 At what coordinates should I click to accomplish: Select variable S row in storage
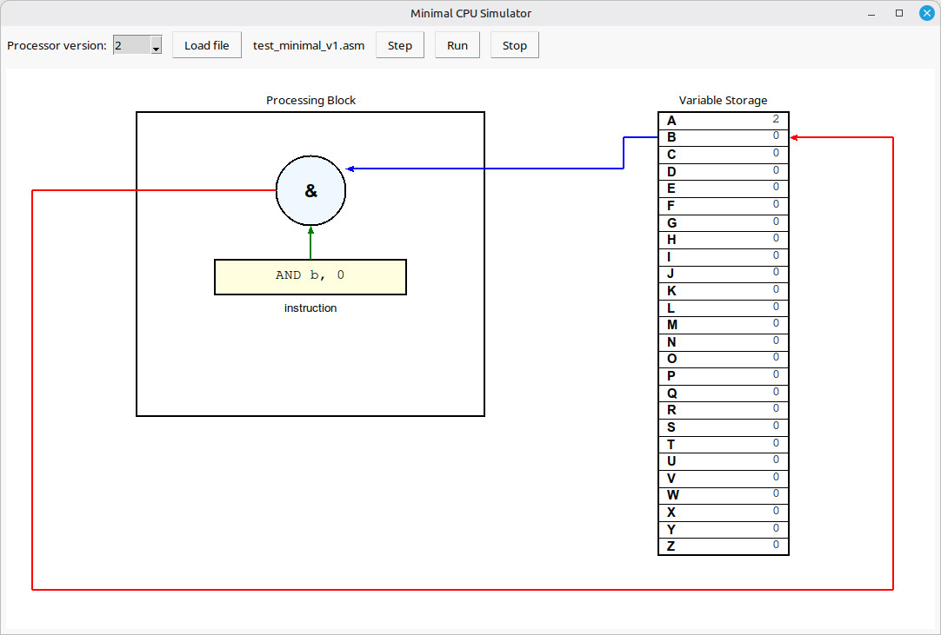(724, 427)
